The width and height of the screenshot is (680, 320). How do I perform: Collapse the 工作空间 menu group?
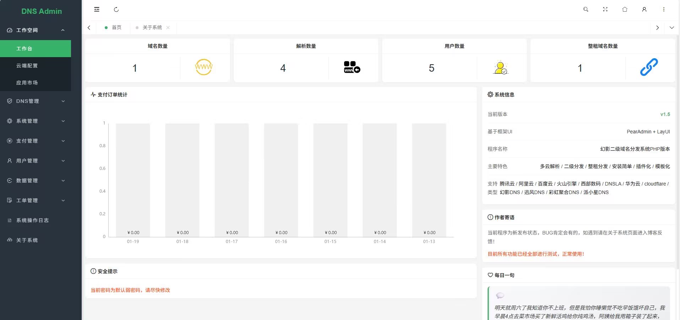tap(36, 30)
